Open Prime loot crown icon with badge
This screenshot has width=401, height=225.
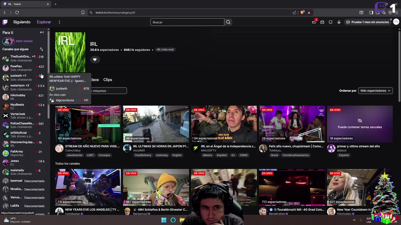(314, 22)
